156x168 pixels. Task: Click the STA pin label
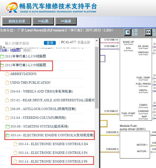point(128,48)
